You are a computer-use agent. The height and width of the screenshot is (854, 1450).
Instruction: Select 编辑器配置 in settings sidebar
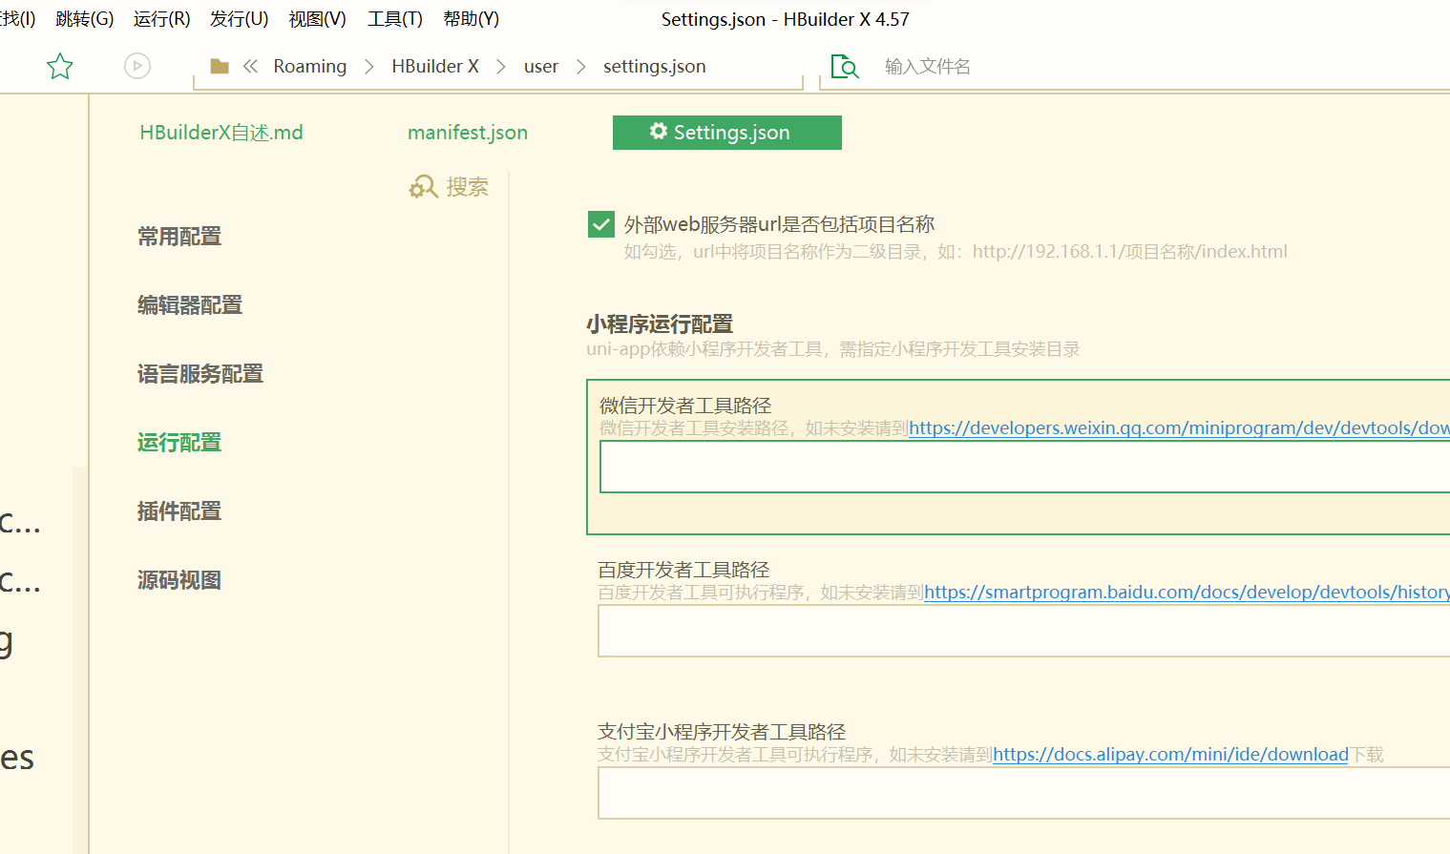[190, 305]
